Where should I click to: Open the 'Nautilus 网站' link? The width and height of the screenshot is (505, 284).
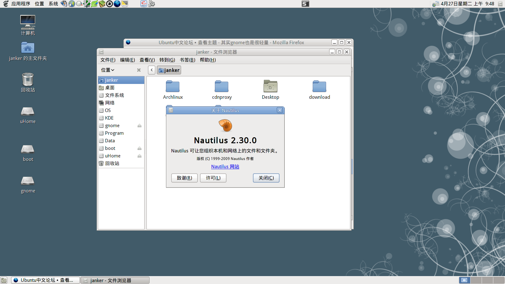[225, 167]
